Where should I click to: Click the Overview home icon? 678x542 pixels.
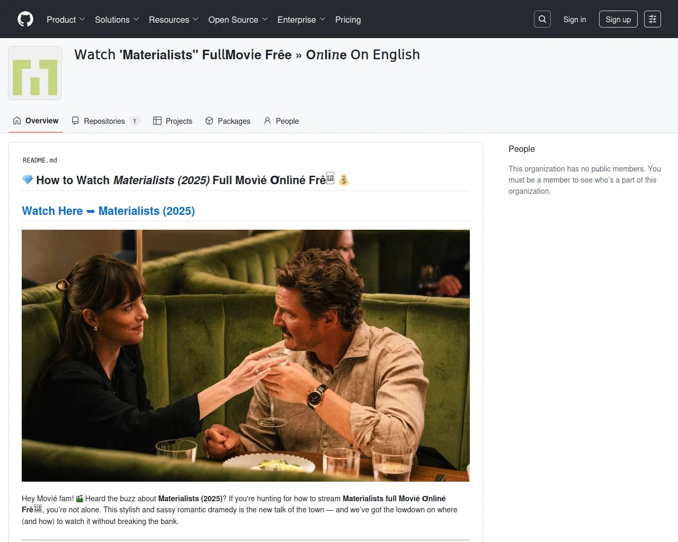click(17, 121)
